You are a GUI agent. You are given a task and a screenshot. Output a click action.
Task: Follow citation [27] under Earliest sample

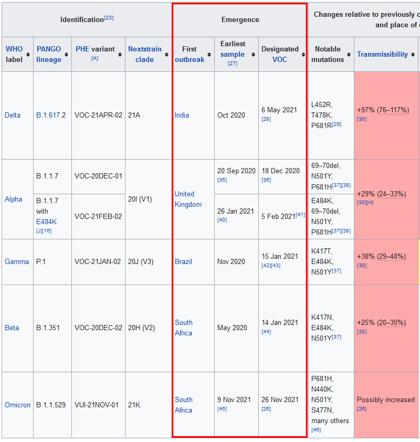click(233, 64)
